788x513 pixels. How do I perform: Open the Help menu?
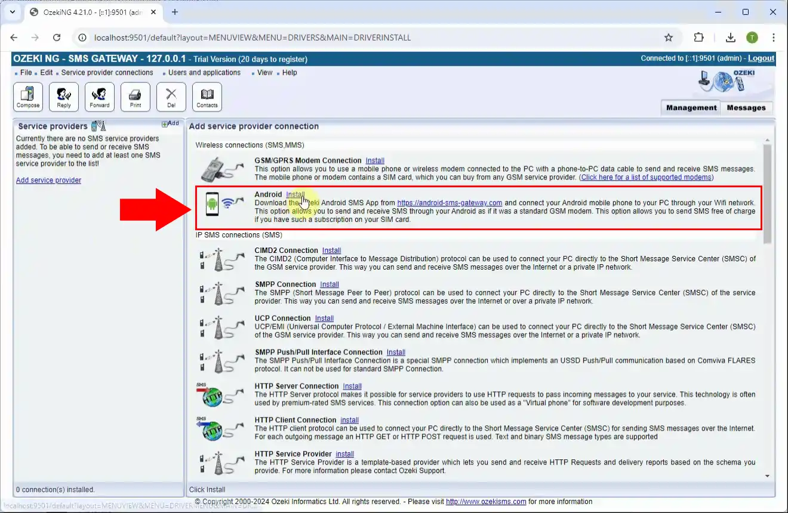290,73
